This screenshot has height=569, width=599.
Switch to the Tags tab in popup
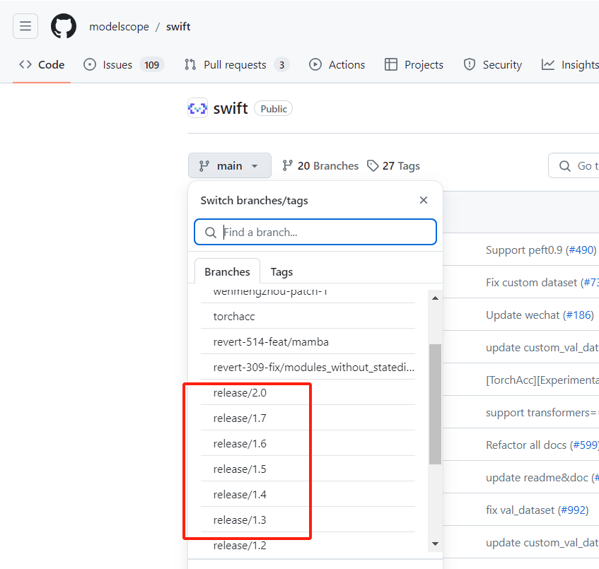pyautogui.click(x=281, y=271)
